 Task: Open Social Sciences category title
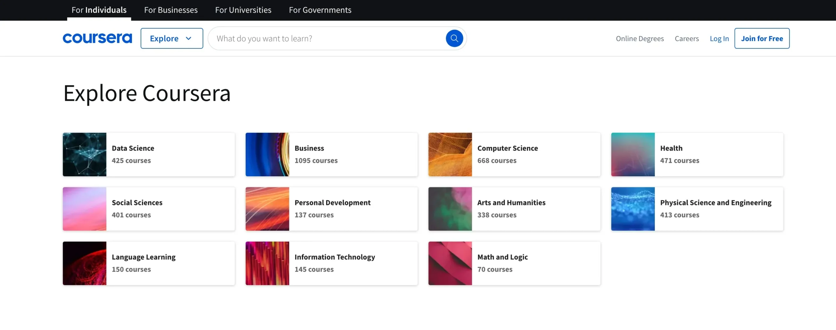click(x=137, y=202)
